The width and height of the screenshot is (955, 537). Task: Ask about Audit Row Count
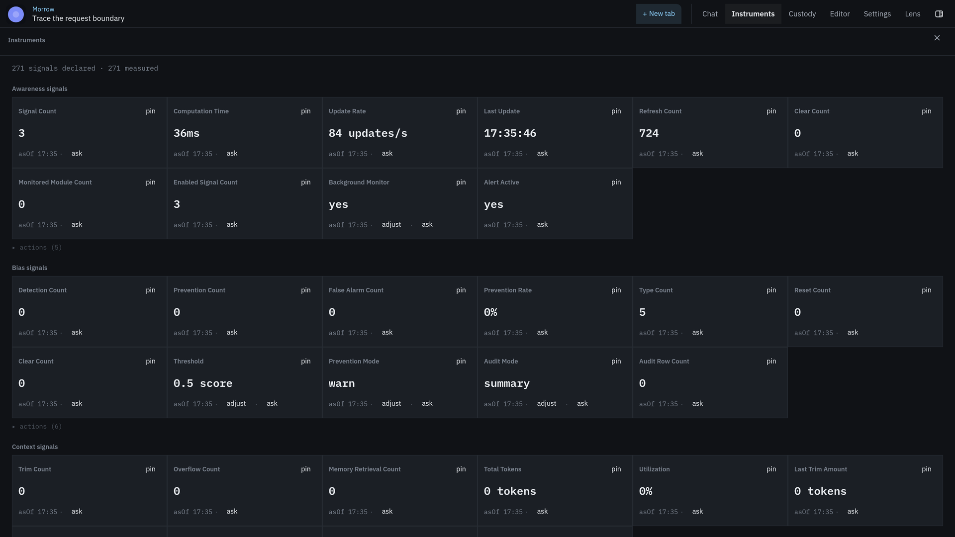pos(698,403)
